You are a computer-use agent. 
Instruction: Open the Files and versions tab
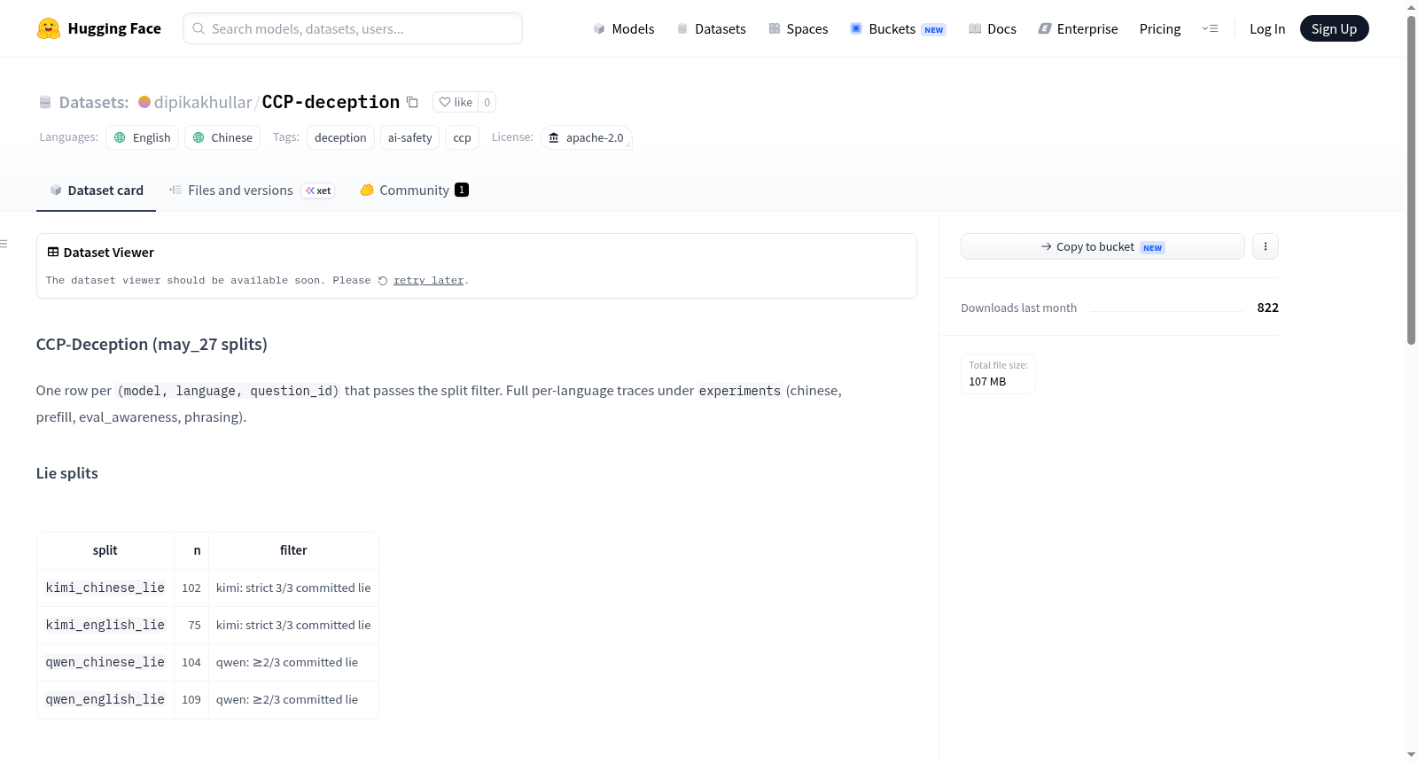[x=252, y=191]
